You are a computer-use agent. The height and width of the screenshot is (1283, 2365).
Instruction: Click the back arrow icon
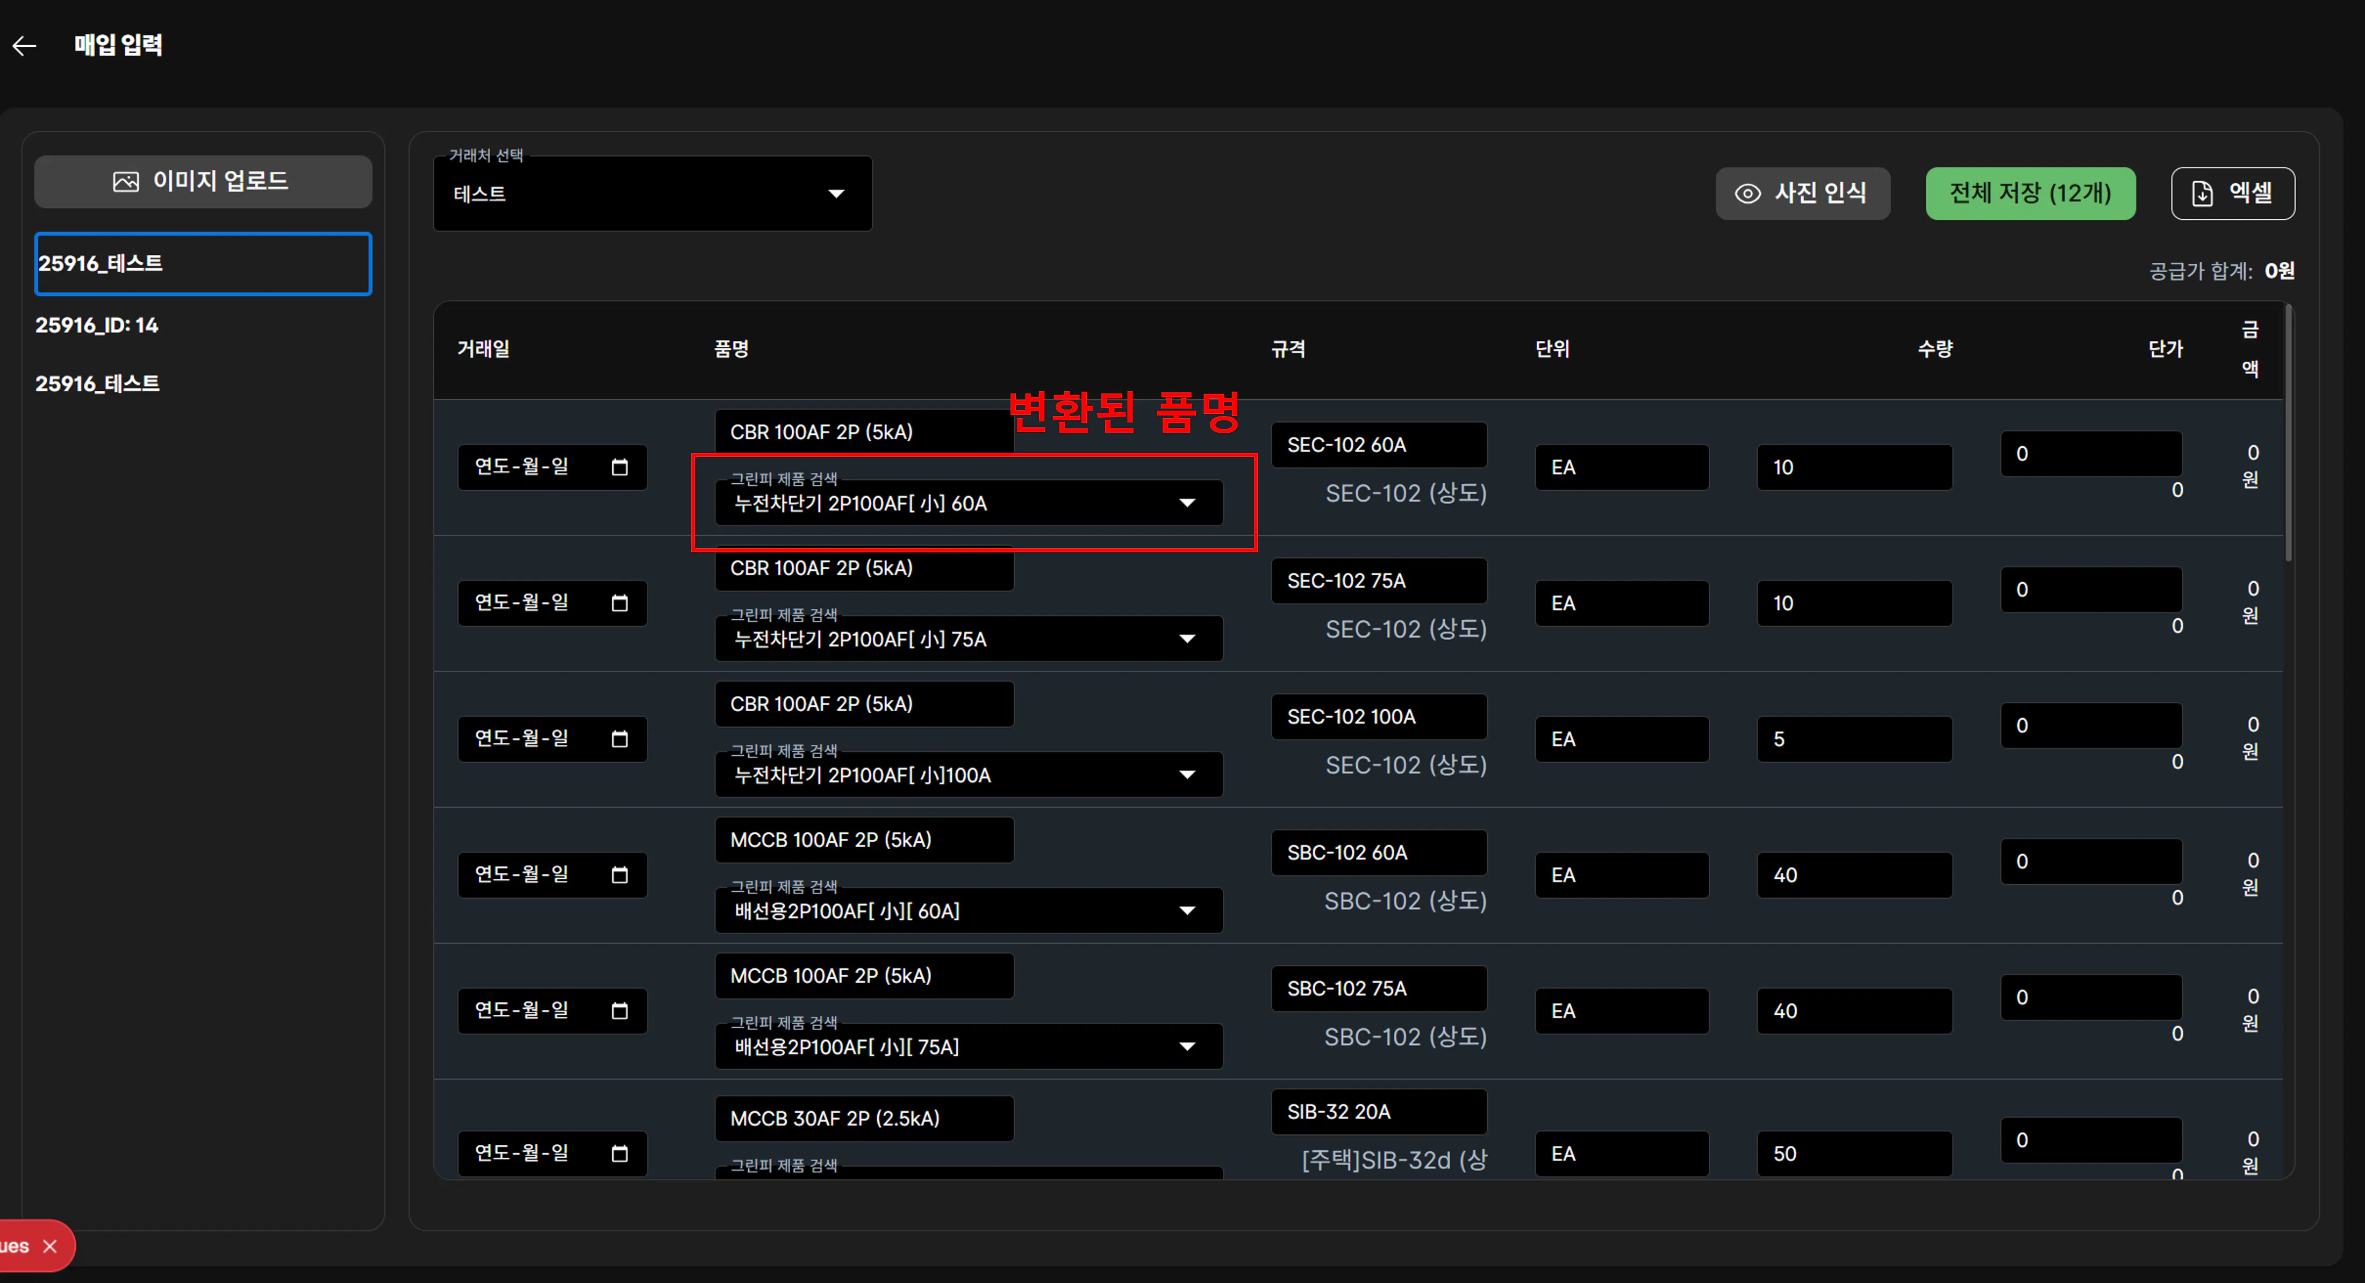tap(25, 45)
